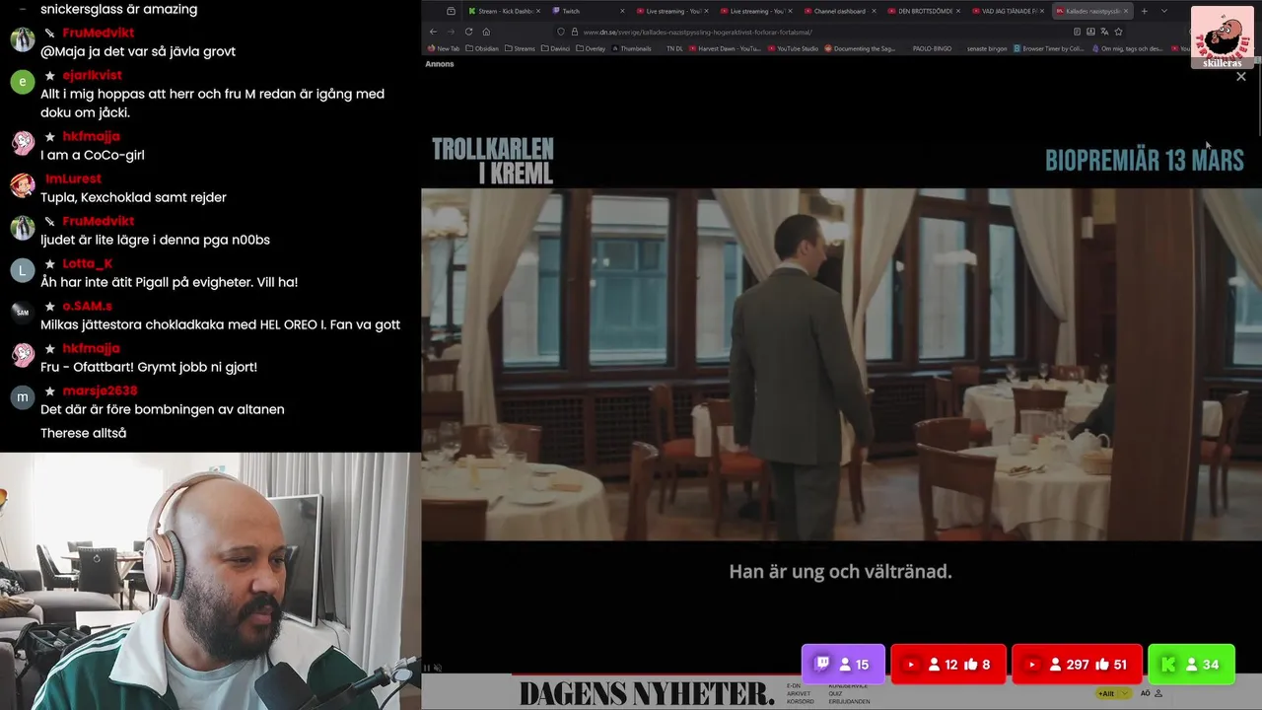Go back using the browser back arrow
This screenshot has height=710, width=1262.
coord(433,32)
